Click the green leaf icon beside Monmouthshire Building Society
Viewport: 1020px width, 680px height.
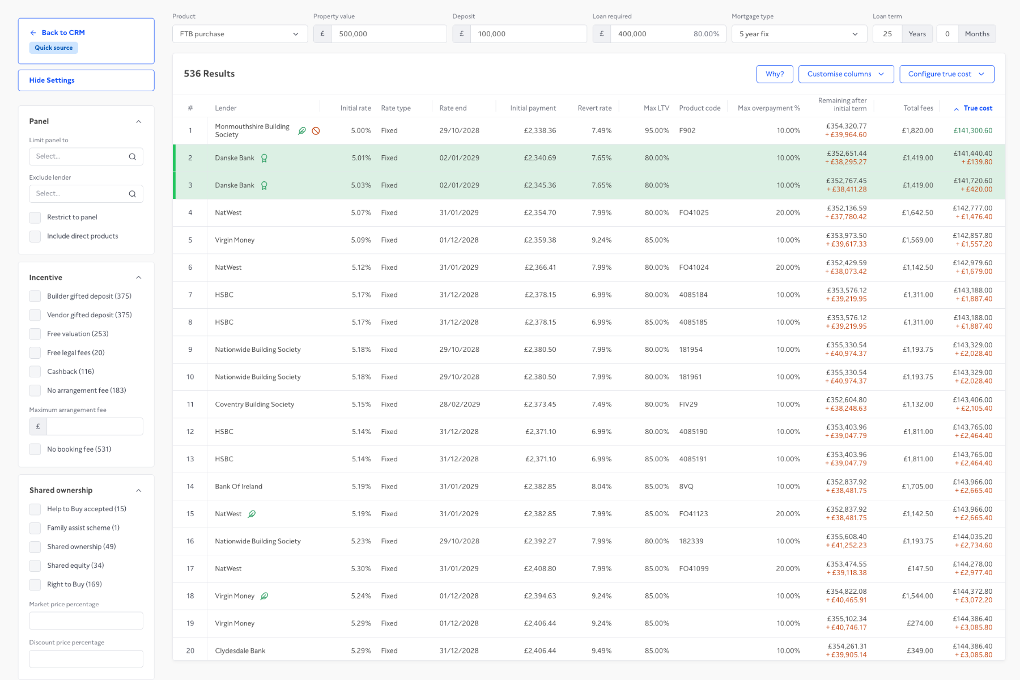(x=302, y=131)
